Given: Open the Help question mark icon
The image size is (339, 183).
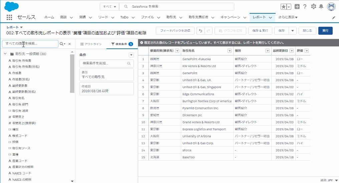Looking at the screenshot, I should point(305,6).
